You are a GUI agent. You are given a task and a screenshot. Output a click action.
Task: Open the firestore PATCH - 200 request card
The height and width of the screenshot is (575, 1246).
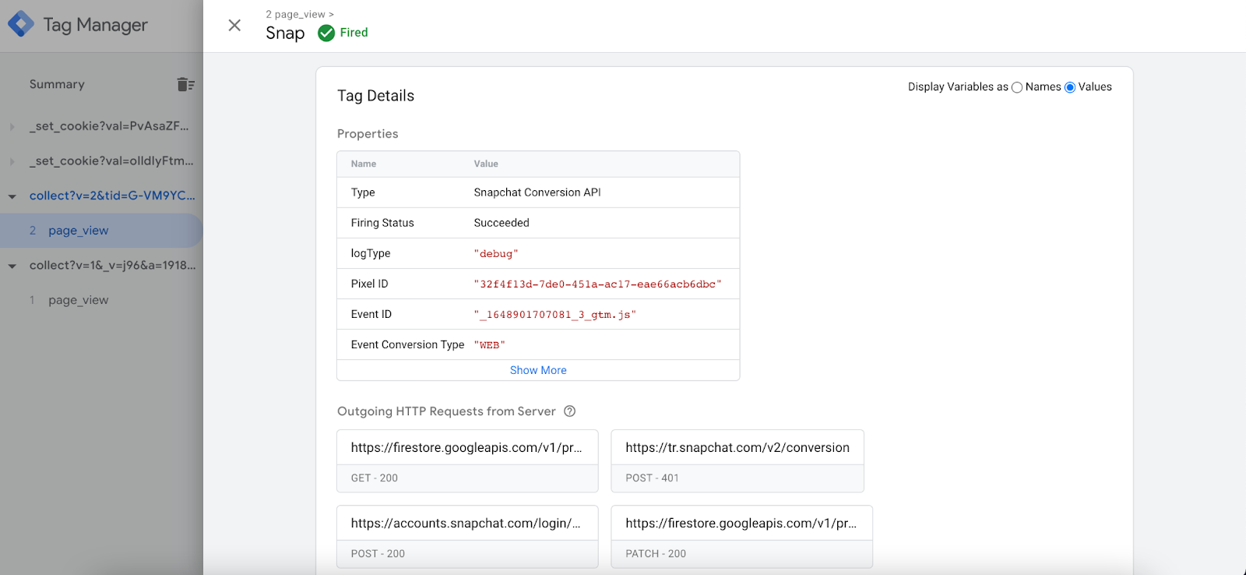click(x=741, y=537)
